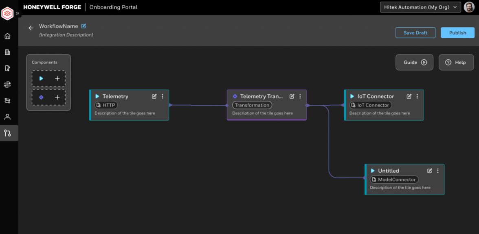Click the Honeywell Forge hexagon logo
Image resolution: width=479 pixels, height=234 pixels.
pyautogui.click(x=8, y=13)
